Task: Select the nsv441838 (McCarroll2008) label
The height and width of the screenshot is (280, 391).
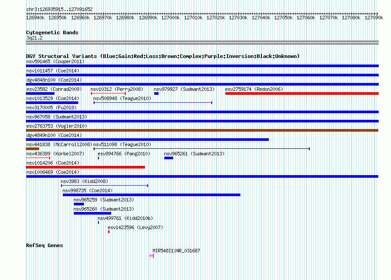Action: click(x=59, y=144)
